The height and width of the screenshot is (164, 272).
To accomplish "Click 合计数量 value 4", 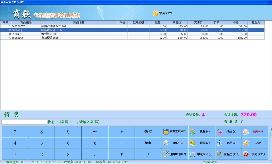I will [203, 115].
